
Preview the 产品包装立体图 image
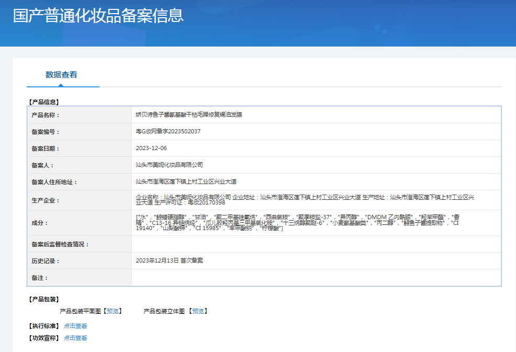pyautogui.click(x=198, y=311)
